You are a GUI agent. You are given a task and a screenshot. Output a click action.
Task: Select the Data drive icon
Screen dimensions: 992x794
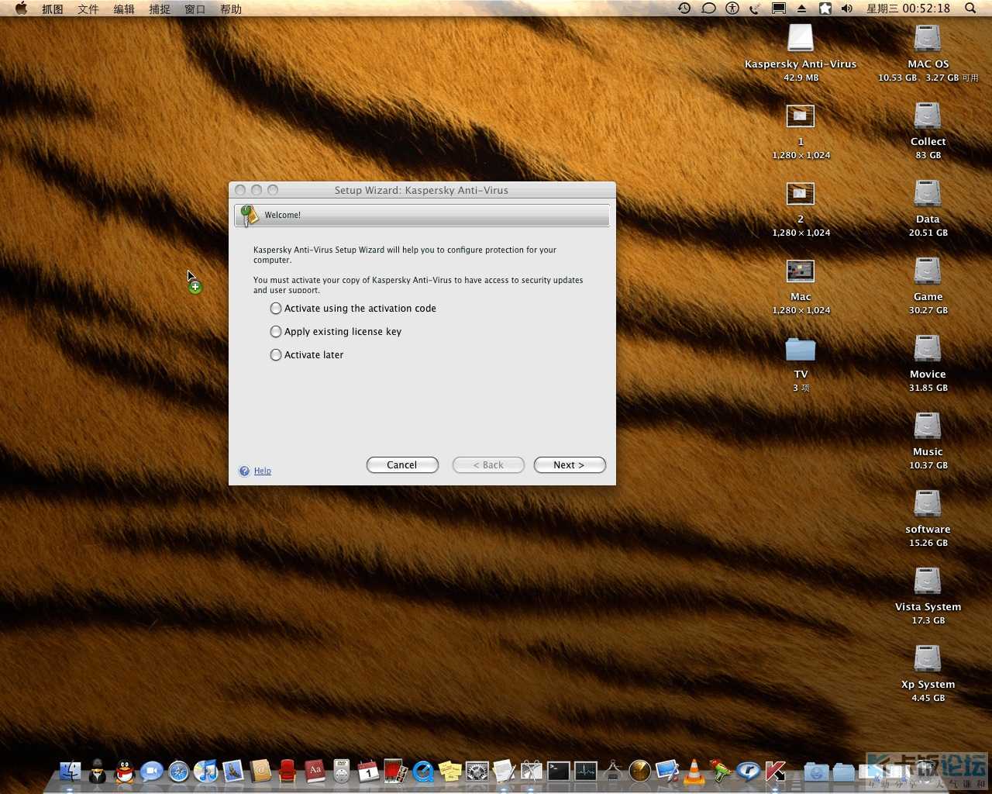tap(928, 194)
